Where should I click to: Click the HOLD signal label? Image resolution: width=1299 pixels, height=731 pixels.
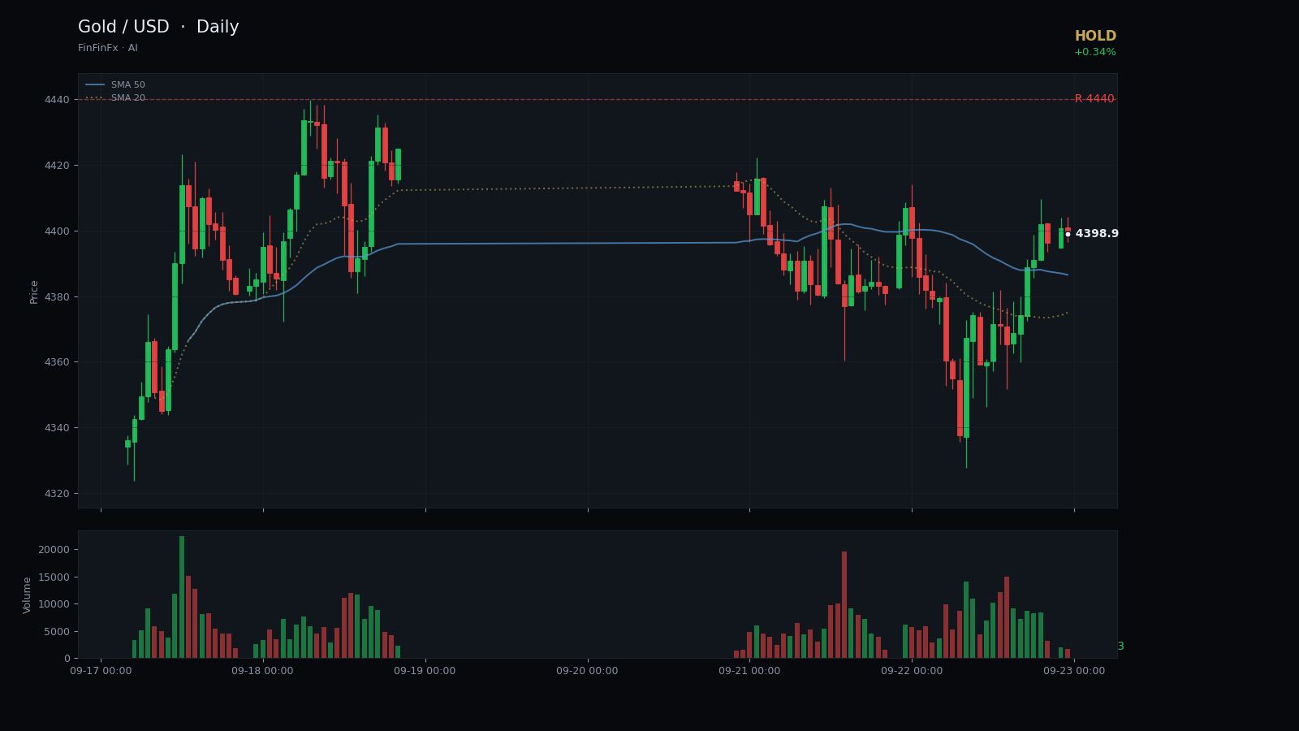pyautogui.click(x=1095, y=37)
